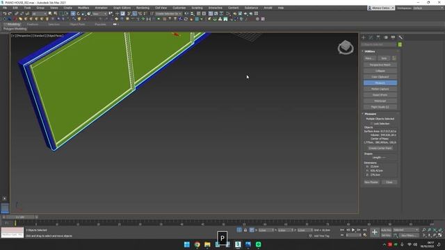Open File Explorer from the taskbar

207,244
